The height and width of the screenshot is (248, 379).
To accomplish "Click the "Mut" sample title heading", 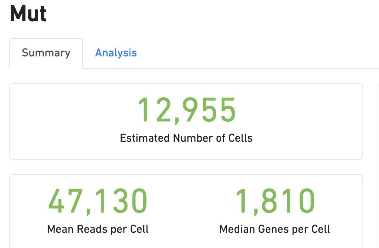I will 28,14.
